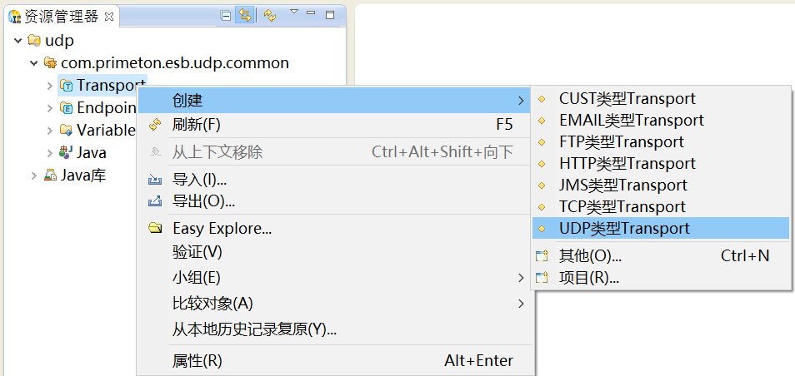Collapse the com.primeton.esb.udp.common node
Screen dimensions: 795x376
(x=34, y=62)
